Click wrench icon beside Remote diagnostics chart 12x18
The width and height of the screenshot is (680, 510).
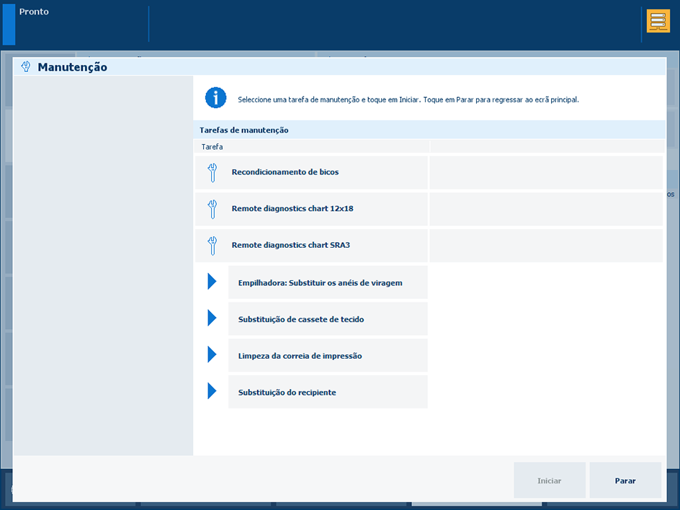212,209
